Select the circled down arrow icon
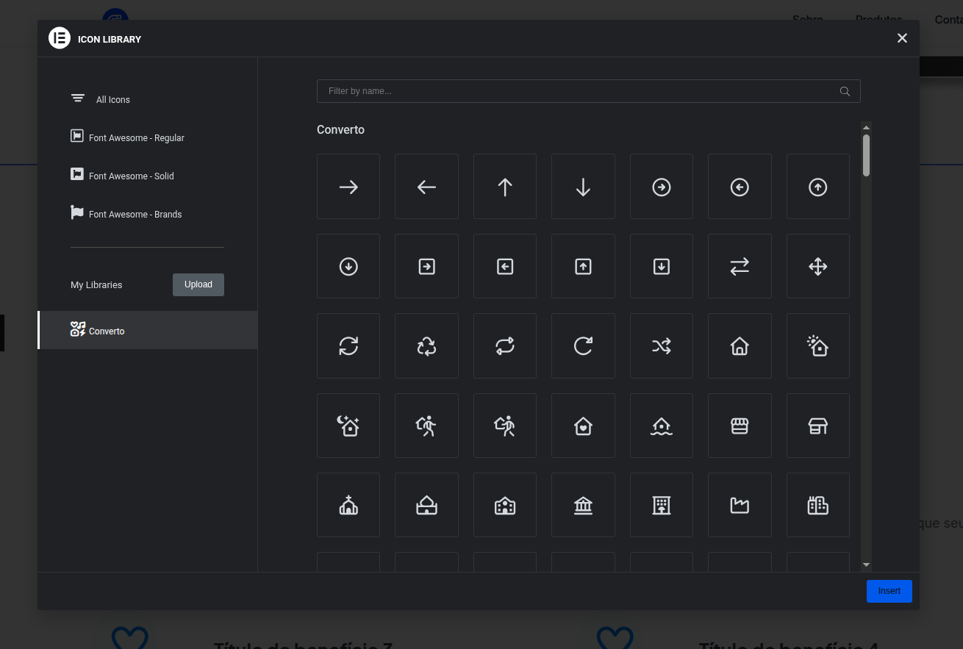The image size is (963, 649). pos(348,266)
